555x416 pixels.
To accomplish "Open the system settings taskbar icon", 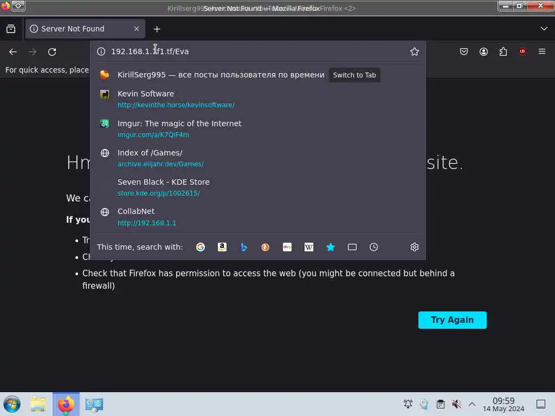I will 94,404.
